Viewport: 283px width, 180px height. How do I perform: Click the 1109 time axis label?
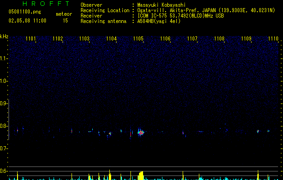[x=246, y=39]
